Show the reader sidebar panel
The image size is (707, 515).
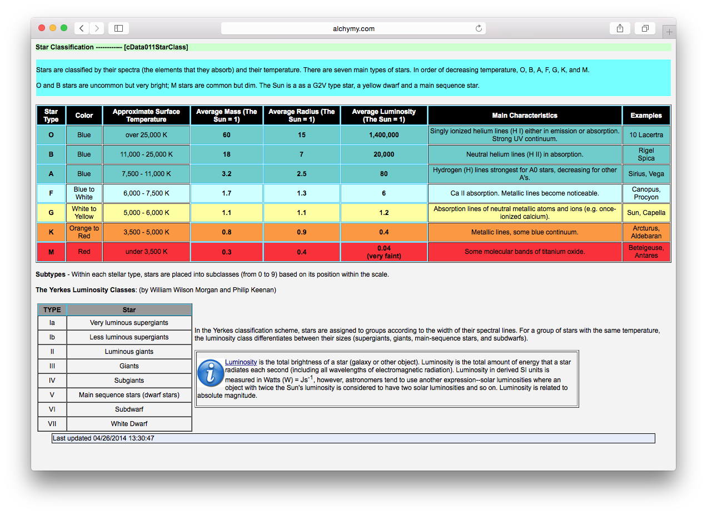(118, 28)
